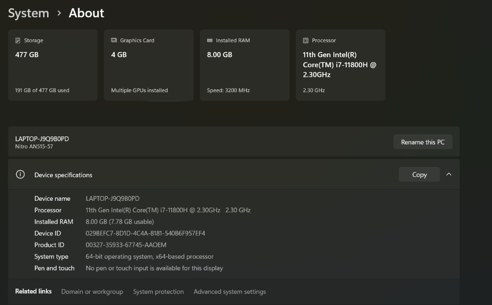The image size is (492, 305).
Task: Copy the device specifications
Action: pos(419,175)
